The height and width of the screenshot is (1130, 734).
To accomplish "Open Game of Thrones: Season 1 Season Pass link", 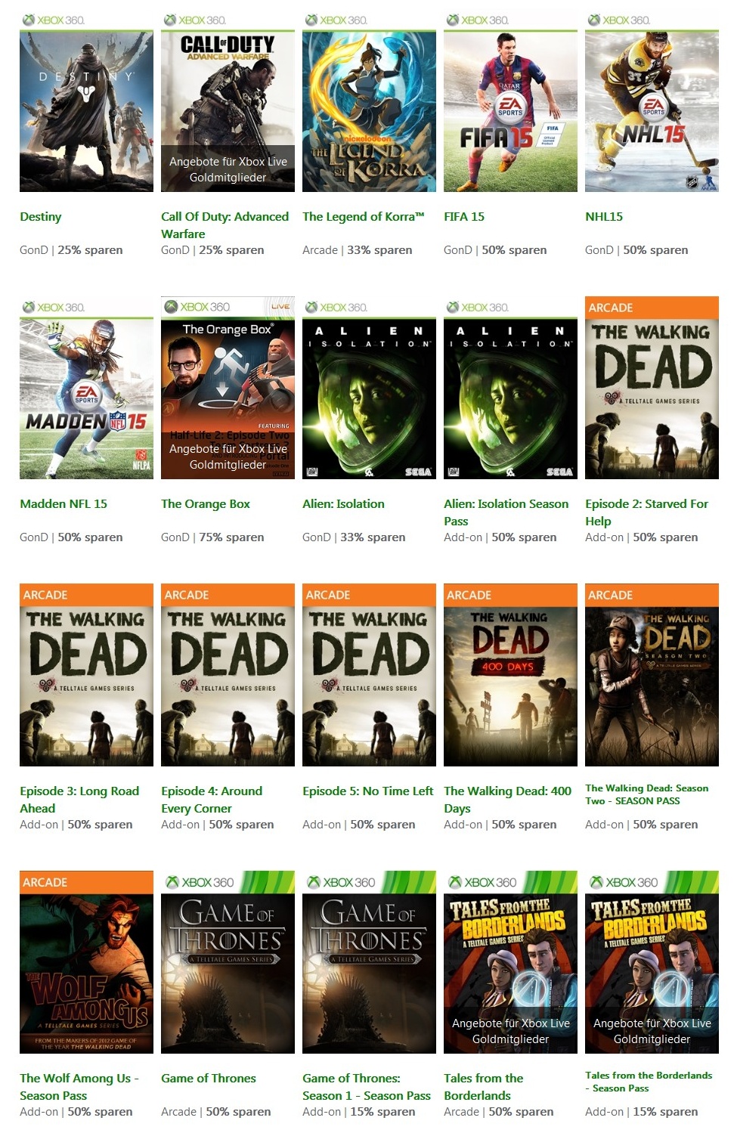I will 367,1087.
